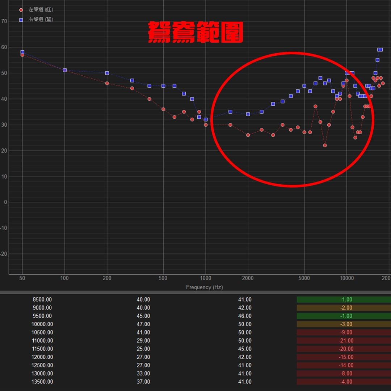Select the red circle data point at 2000 Hz
The width and height of the screenshot is (391, 391).
[248, 135]
